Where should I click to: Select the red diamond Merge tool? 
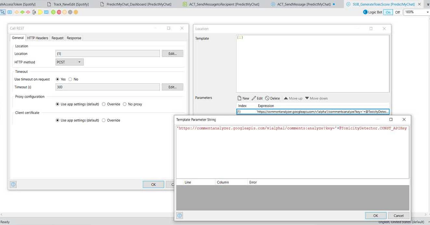(28, 12)
